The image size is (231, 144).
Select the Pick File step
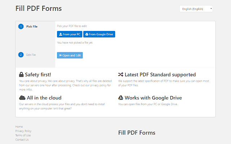[x=32, y=26]
